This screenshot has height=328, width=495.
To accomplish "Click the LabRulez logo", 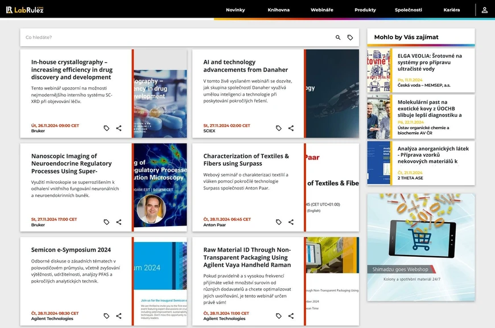I will coord(24,10).
